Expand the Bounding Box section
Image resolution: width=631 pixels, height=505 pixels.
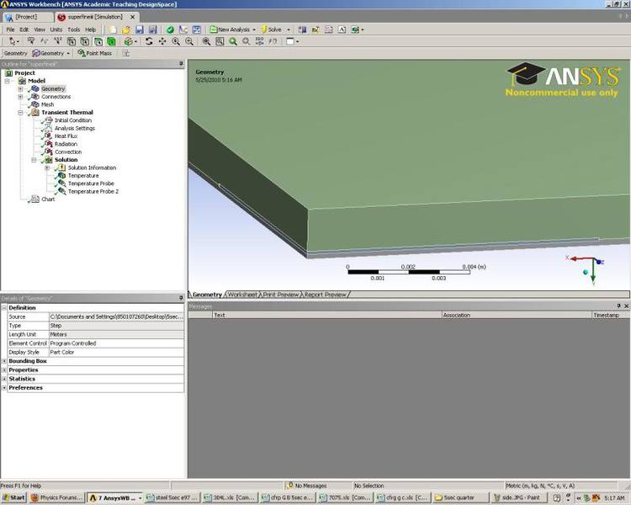(x=4, y=361)
